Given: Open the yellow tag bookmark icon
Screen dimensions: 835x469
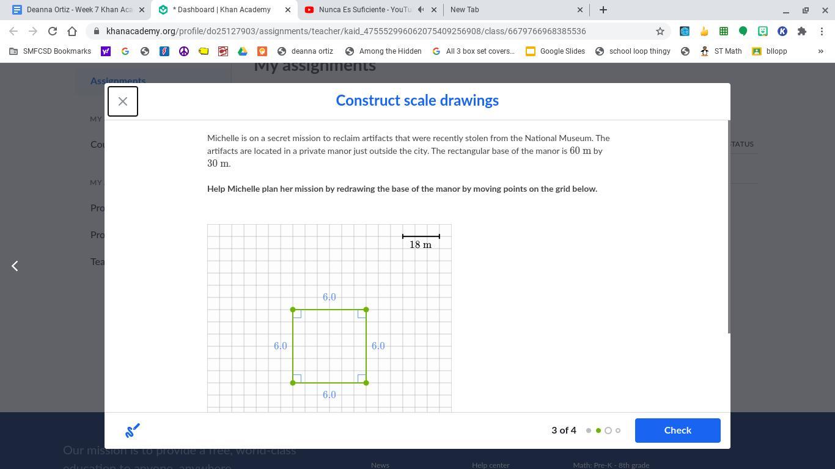Looking at the screenshot, I should 204,51.
